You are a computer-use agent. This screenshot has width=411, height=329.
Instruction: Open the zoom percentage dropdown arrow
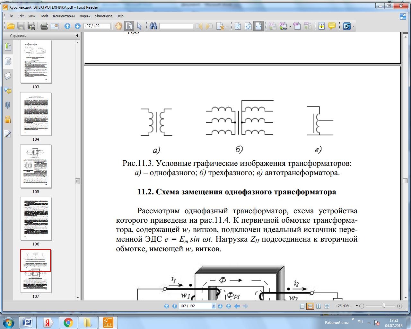(x=357, y=306)
